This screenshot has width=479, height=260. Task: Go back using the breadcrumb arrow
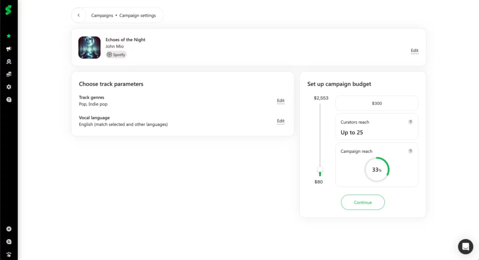[x=79, y=15]
